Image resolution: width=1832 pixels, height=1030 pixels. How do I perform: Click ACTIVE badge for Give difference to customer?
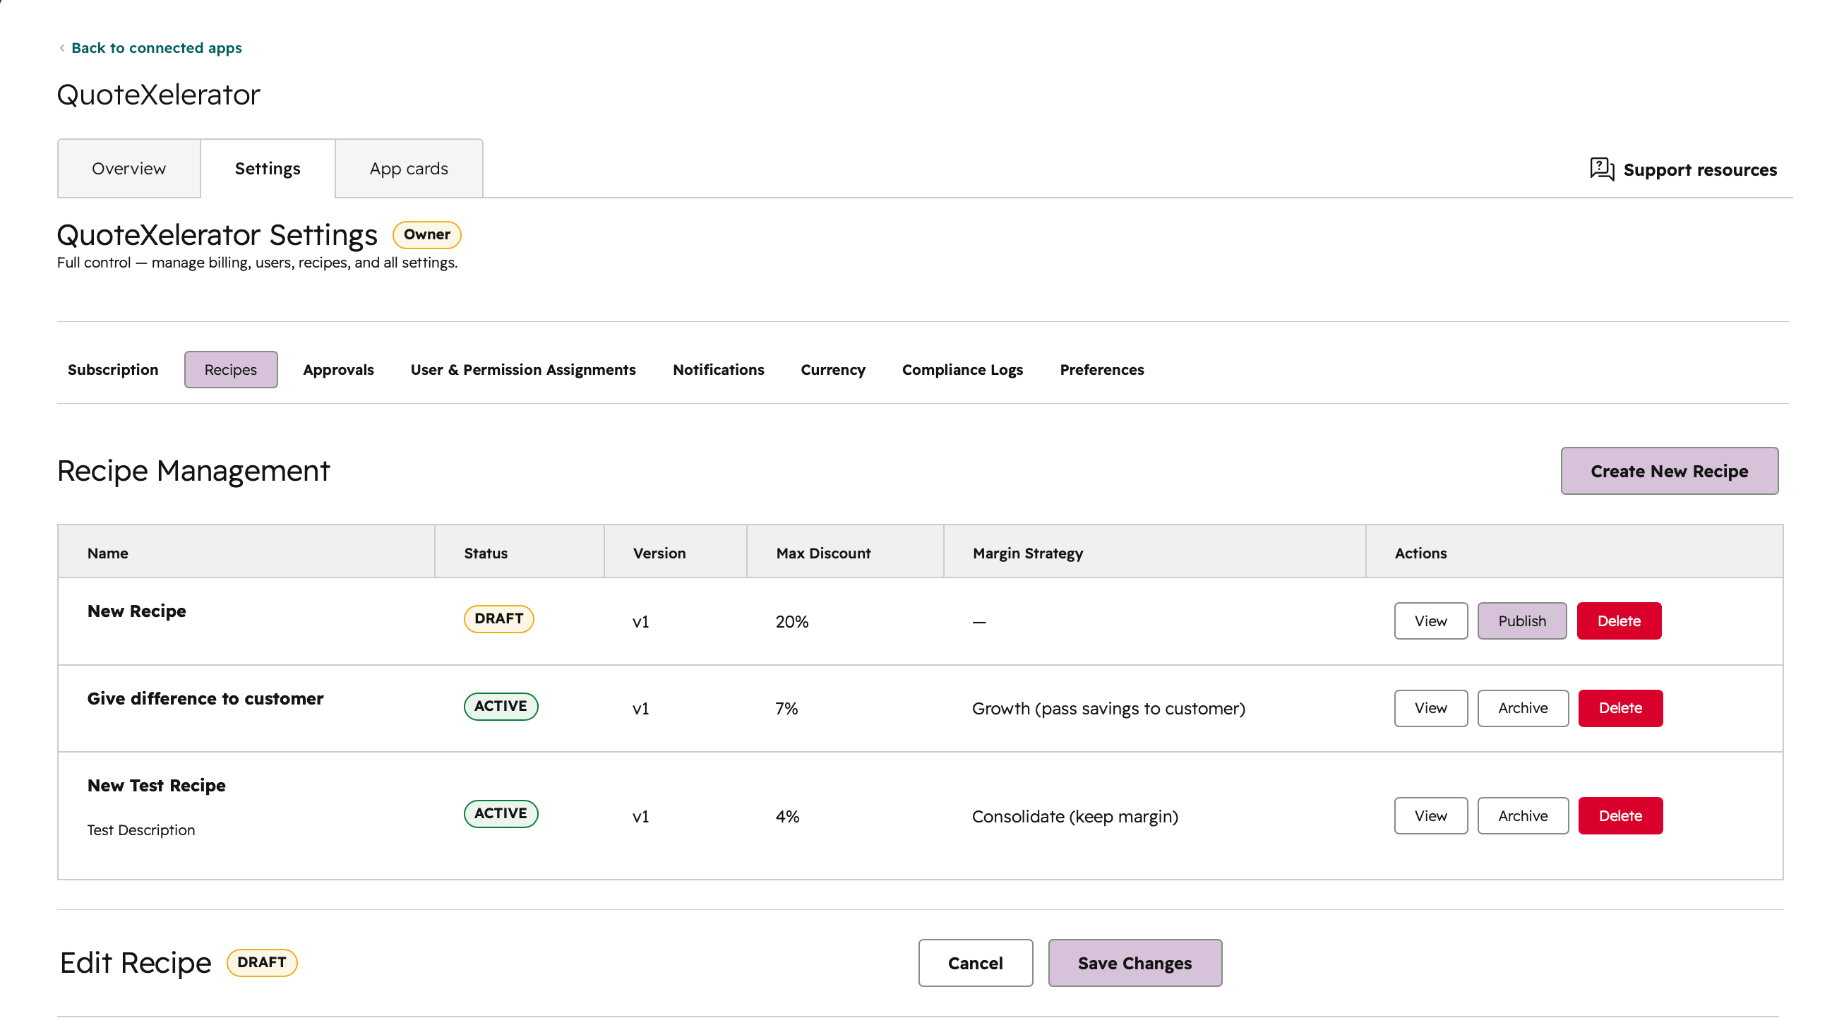pyautogui.click(x=501, y=707)
